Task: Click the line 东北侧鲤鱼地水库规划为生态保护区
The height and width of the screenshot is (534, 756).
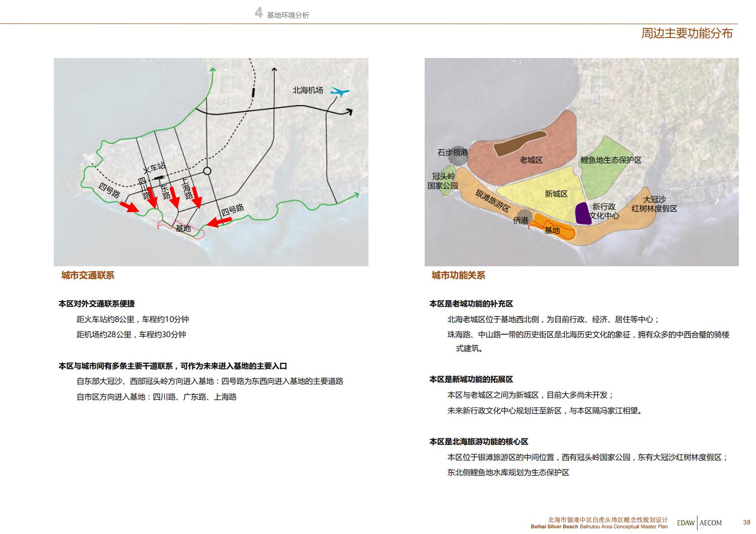Action: (x=508, y=473)
